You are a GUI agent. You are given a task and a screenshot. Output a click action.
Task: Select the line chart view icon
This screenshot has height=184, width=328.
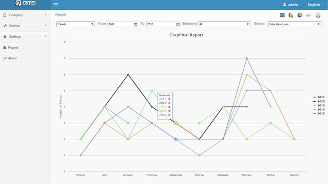click(x=309, y=15)
